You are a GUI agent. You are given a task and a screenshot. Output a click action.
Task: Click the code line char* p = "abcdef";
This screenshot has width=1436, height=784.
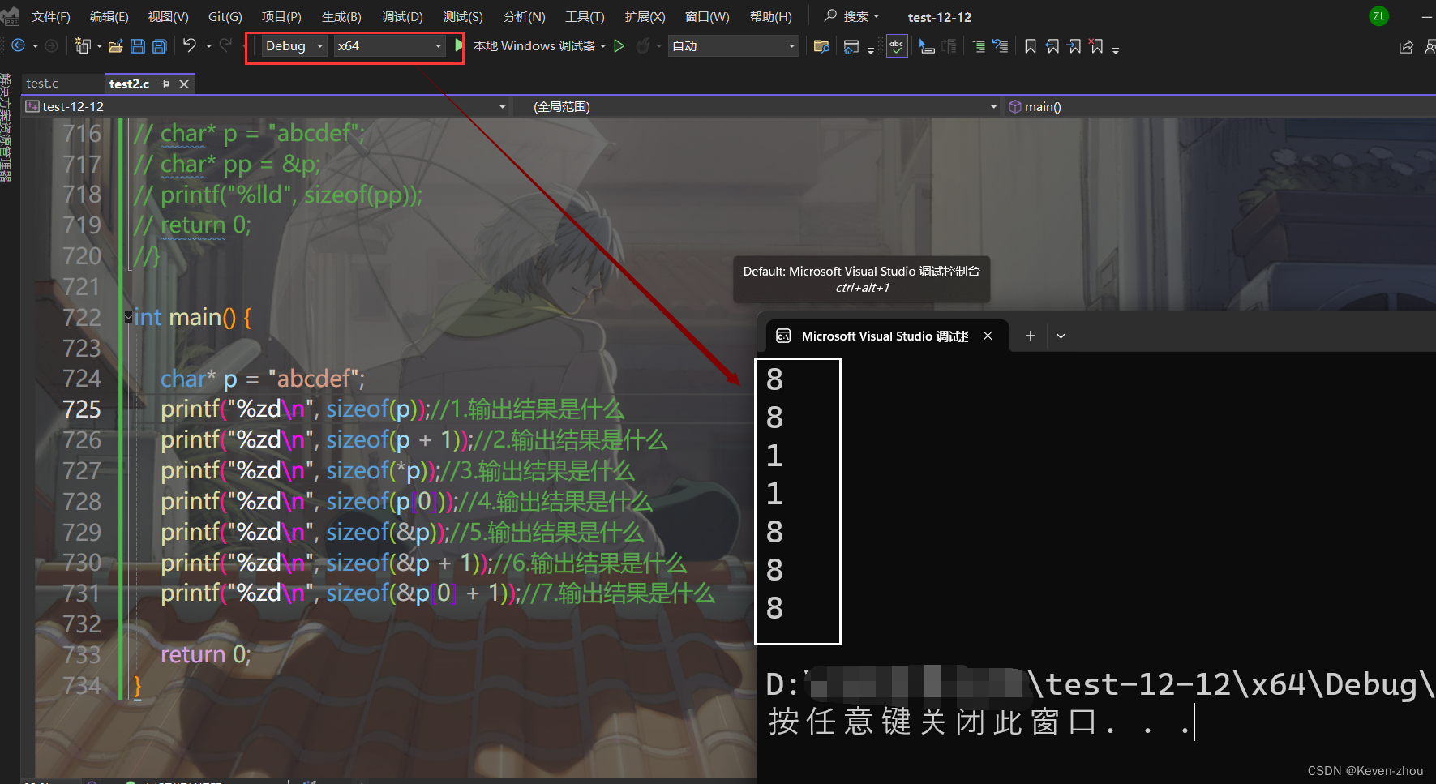coord(263,379)
